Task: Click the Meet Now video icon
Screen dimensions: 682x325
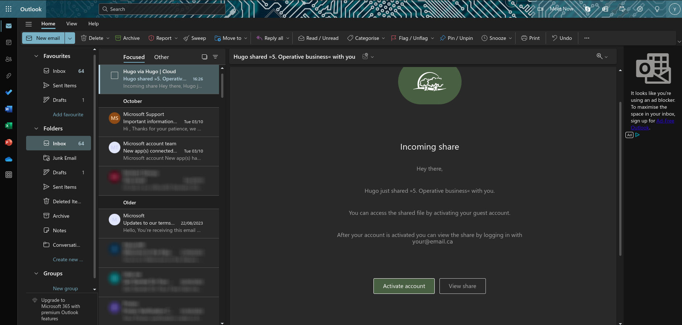Action: 540,9
